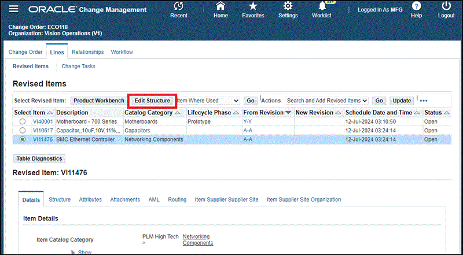Sort by the Status column arrow
This screenshot has width=463, height=255.
point(446,113)
